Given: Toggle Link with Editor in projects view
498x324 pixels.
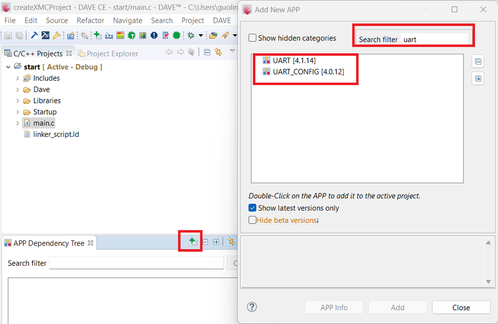Looking at the screenshot, I should coord(218,52).
